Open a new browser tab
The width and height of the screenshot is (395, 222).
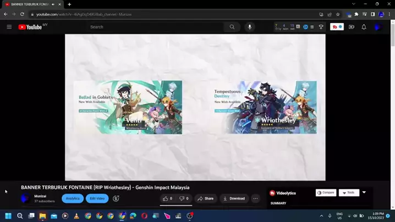[x=69, y=4]
